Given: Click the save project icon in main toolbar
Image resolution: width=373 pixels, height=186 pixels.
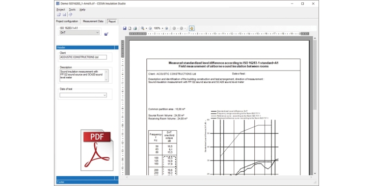Looking at the screenshot, I should pyautogui.click(x=64, y=15).
